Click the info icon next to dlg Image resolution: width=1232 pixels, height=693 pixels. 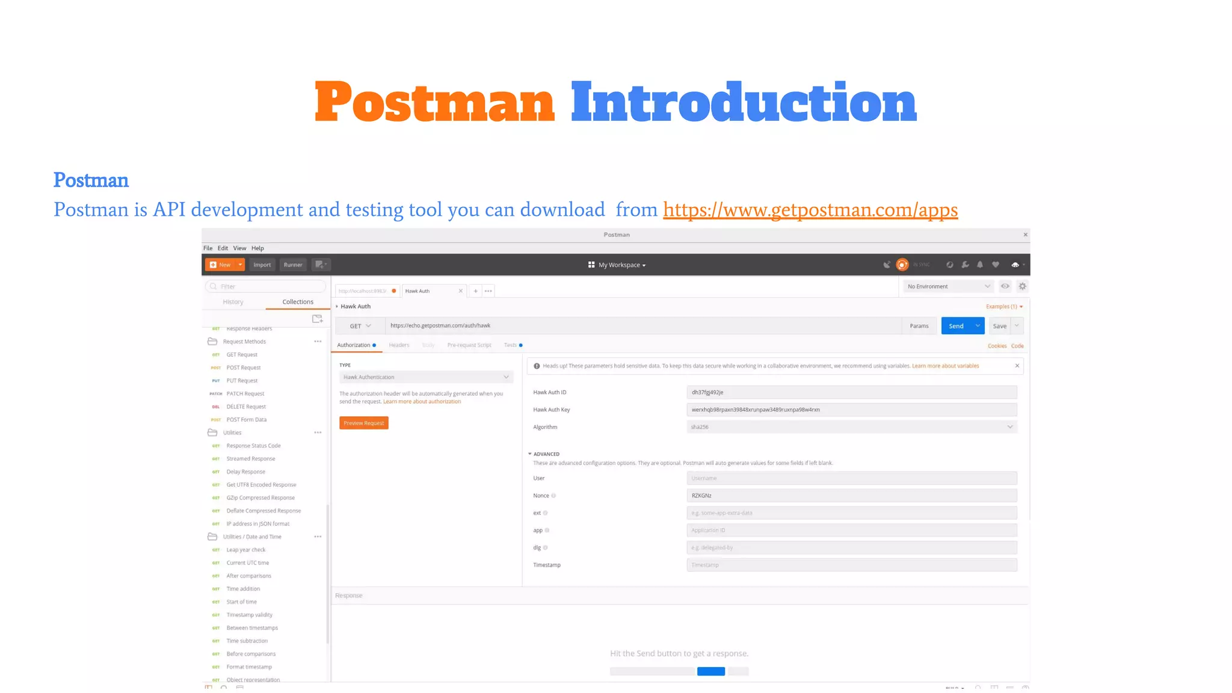tap(546, 548)
